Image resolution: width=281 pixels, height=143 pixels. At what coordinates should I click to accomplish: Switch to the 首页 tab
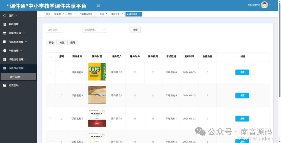coord(48,14)
